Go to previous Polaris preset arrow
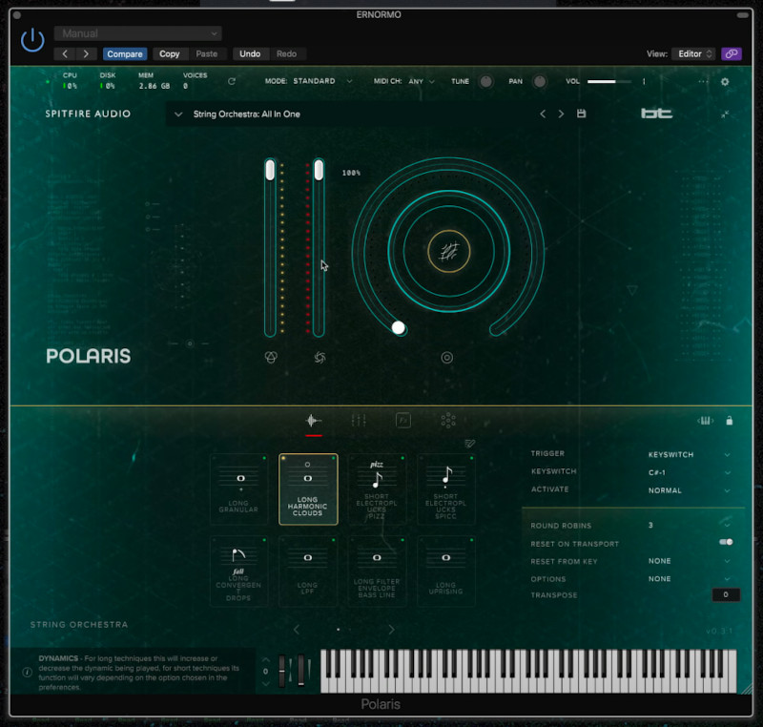Viewport: 763px width, 727px height. (543, 114)
